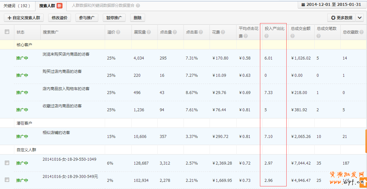Click the help icon beside 溢价 header

[118, 32]
